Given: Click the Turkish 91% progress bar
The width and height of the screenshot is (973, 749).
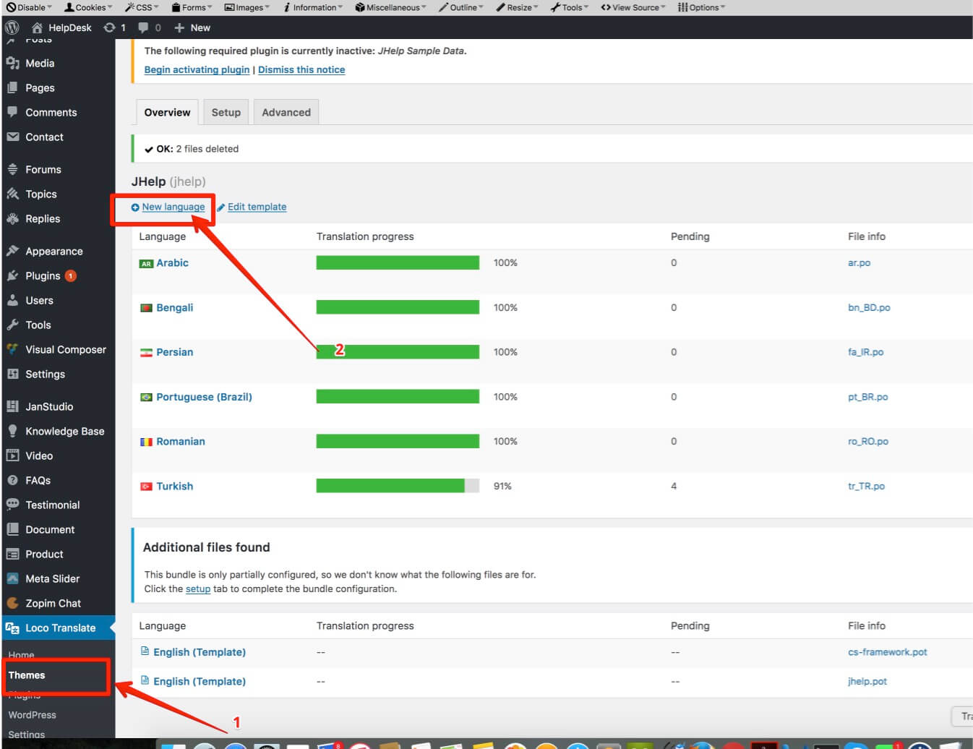Looking at the screenshot, I should [398, 486].
